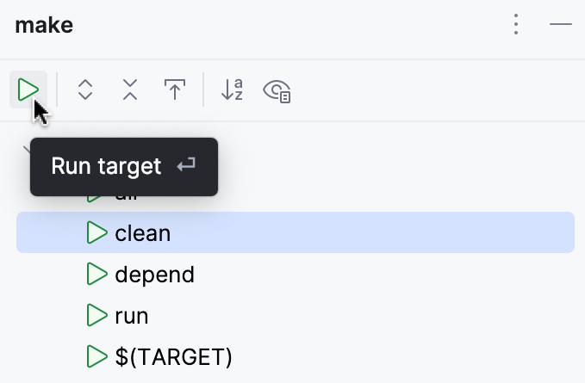Image resolution: width=585 pixels, height=383 pixels.
Task: Click the Run target toolbar button
Action: [28, 90]
